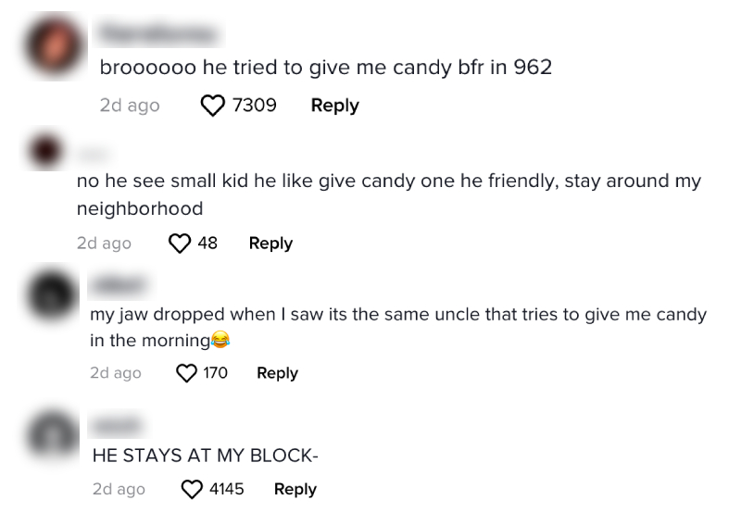Click "2d ago" timestamp on the 170-likes comment
741x525 pixels.
pos(116,373)
